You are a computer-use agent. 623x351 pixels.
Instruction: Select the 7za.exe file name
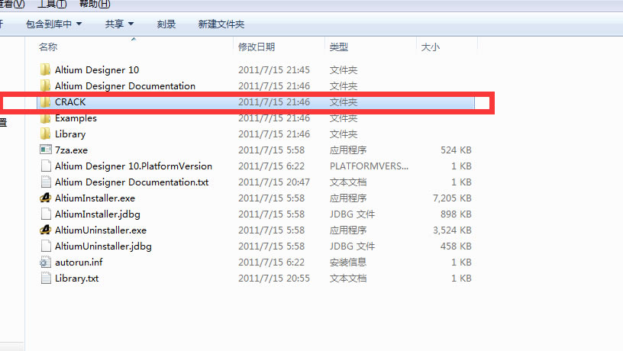coord(71,150)
